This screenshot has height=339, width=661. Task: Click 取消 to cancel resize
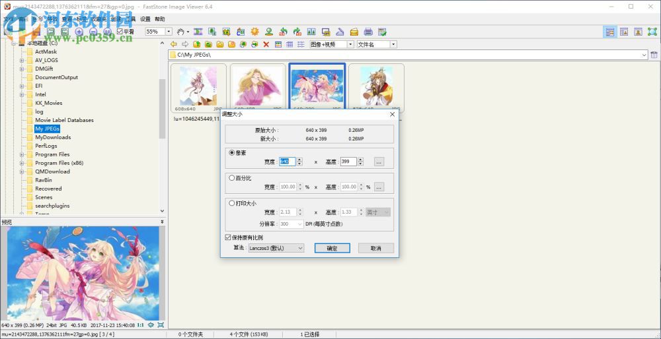(376, 248)
